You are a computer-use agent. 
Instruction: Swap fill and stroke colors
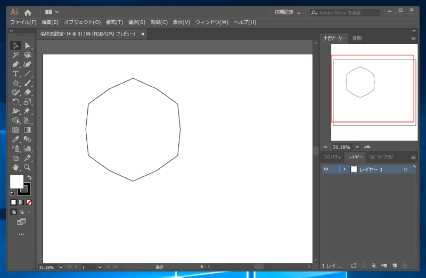tap(29, 177)
